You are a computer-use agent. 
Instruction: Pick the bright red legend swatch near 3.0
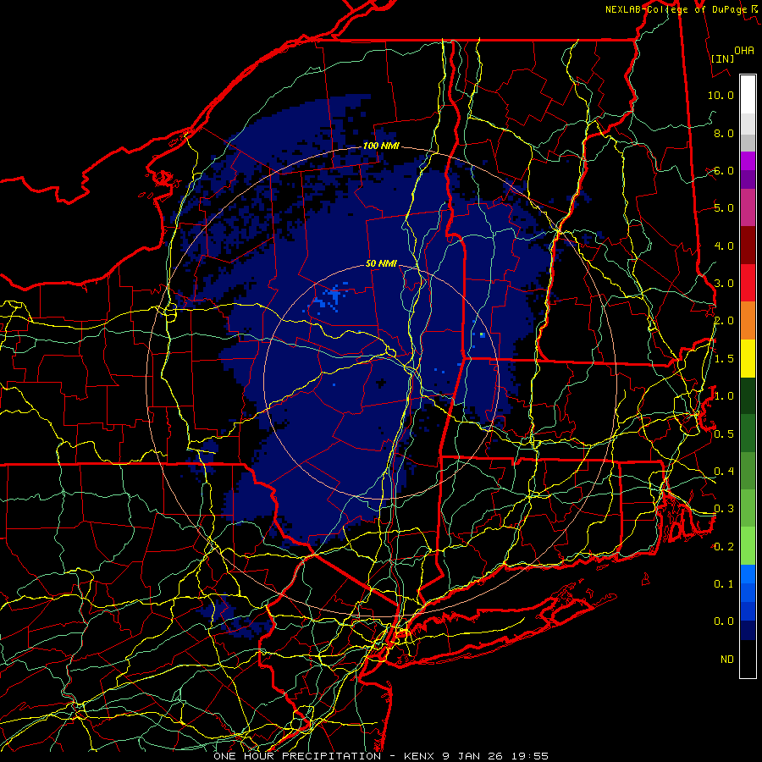point(748,283)
